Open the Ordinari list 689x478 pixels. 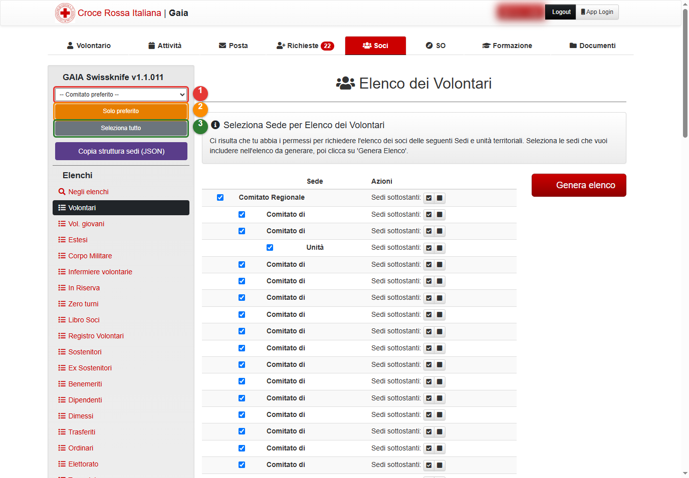[x=76, y=448]
